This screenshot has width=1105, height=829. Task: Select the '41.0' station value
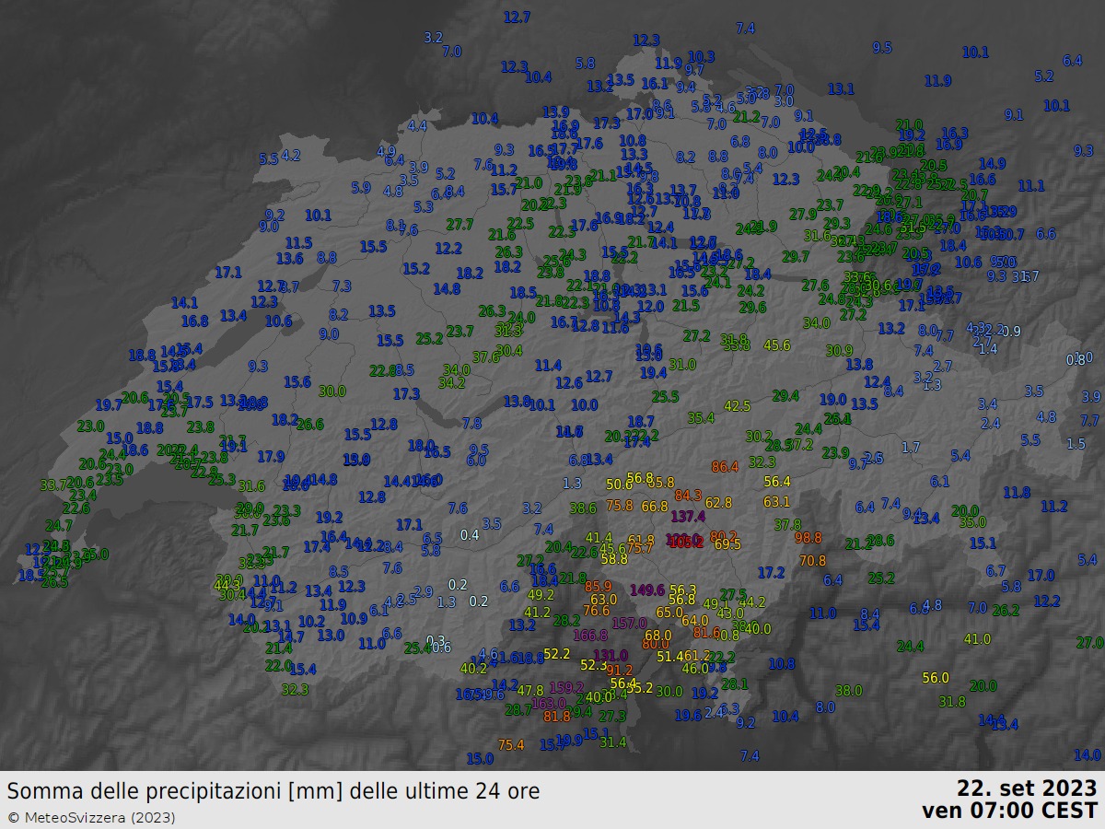[x=977, y=638]
